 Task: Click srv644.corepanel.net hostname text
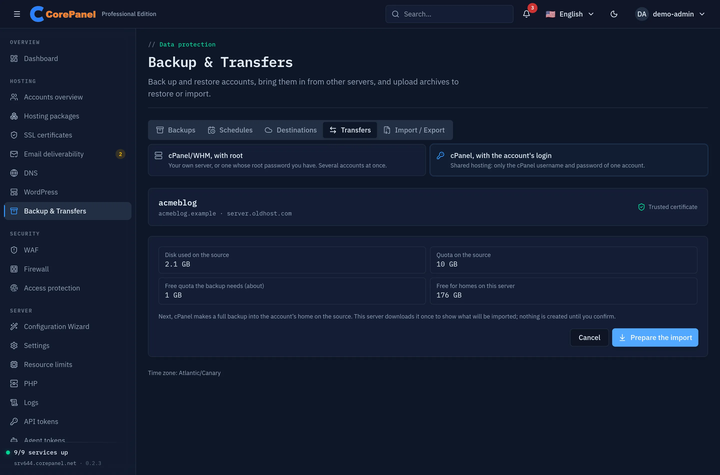(45, 463)
